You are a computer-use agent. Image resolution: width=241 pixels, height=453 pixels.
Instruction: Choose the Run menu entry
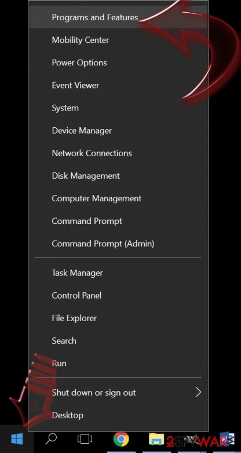click(x=118, y=363)
